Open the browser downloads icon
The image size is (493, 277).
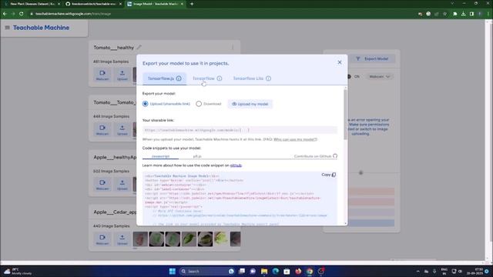(x=464, y=14)
